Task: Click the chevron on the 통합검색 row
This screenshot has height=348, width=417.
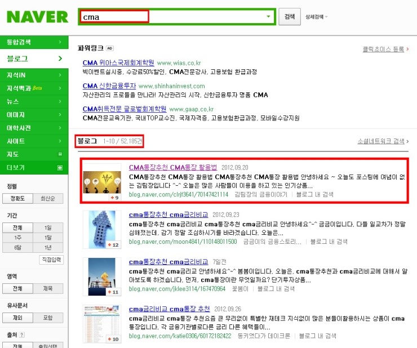Action: (x=60, y=42)
